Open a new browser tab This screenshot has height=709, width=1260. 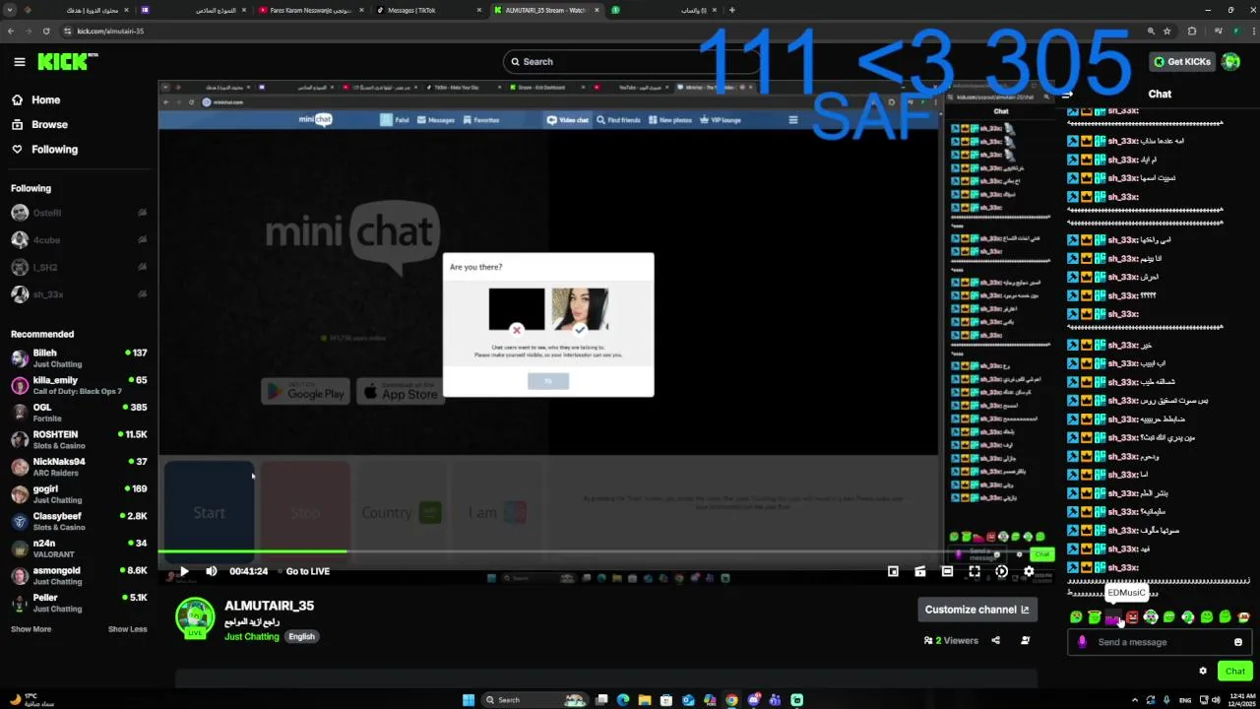click(731, 10)
